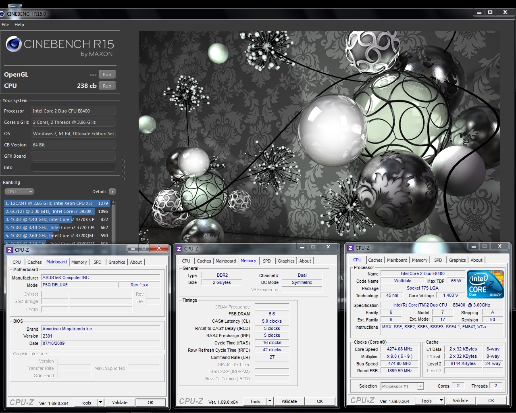Click the ranking list scrollbar
The image size is (516, 413).
click(113, 222)
